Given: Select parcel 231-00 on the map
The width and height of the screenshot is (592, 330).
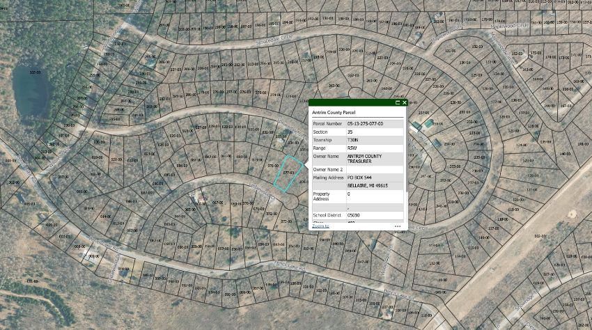Looking at the screenshot, I should (x=465, y=112).
